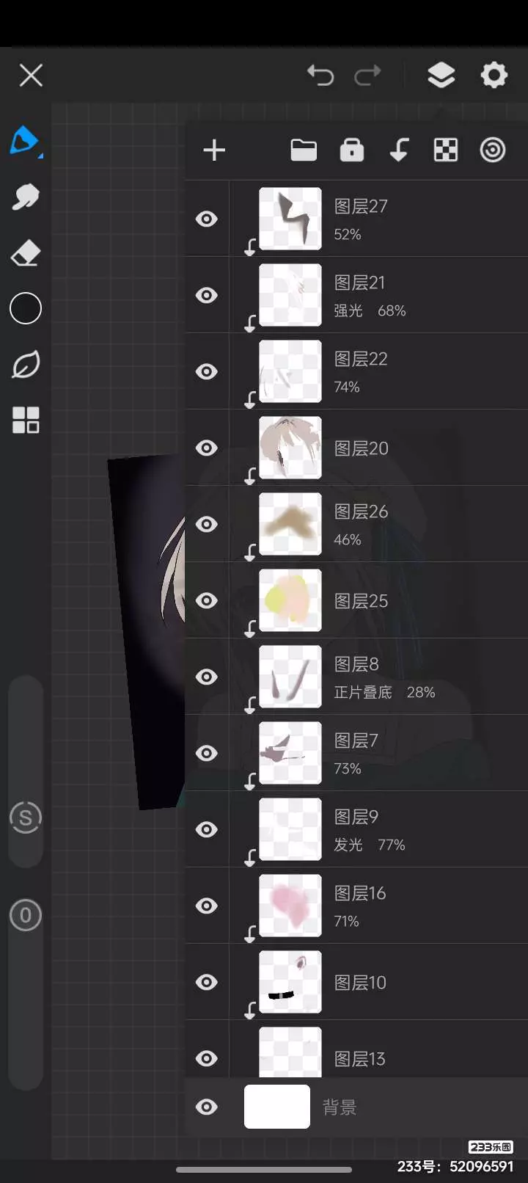Toggle alpha lock checkerboard icon
The width and height of the screenshot is (528, 1183).
(x=446, y=150)
